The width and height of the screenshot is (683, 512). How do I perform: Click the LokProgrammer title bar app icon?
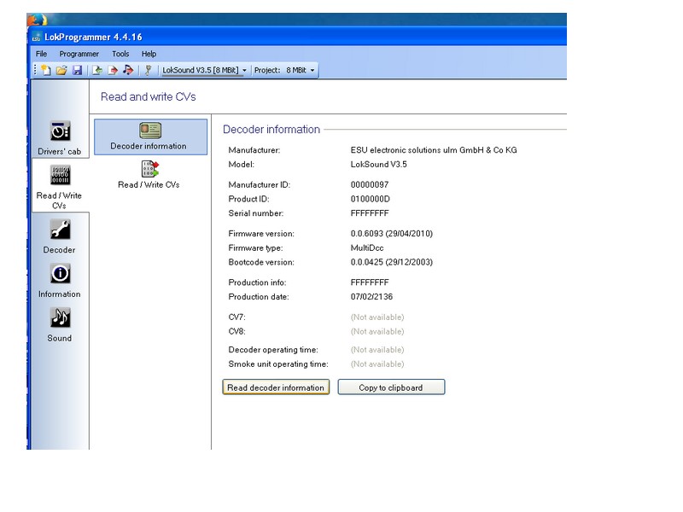coord(36,38)
